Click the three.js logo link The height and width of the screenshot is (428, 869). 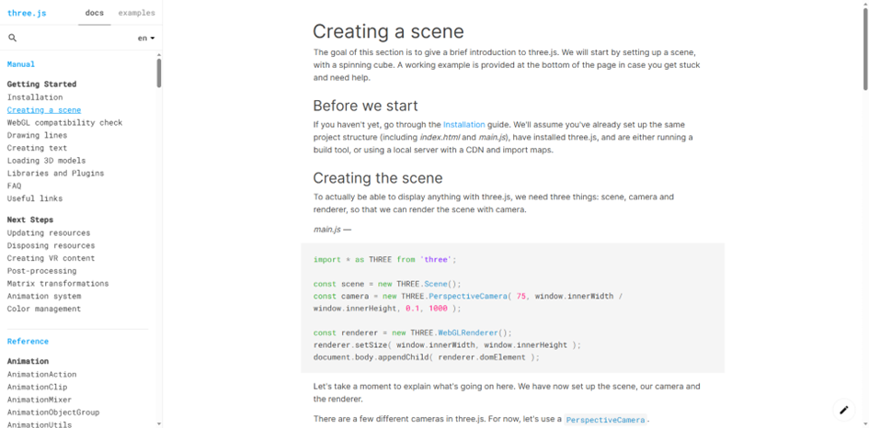pos(27,13)
